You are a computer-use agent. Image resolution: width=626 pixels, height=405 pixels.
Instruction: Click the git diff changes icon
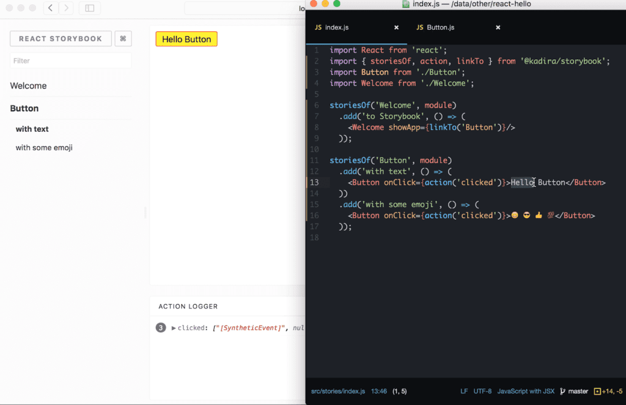click(597, 392)
